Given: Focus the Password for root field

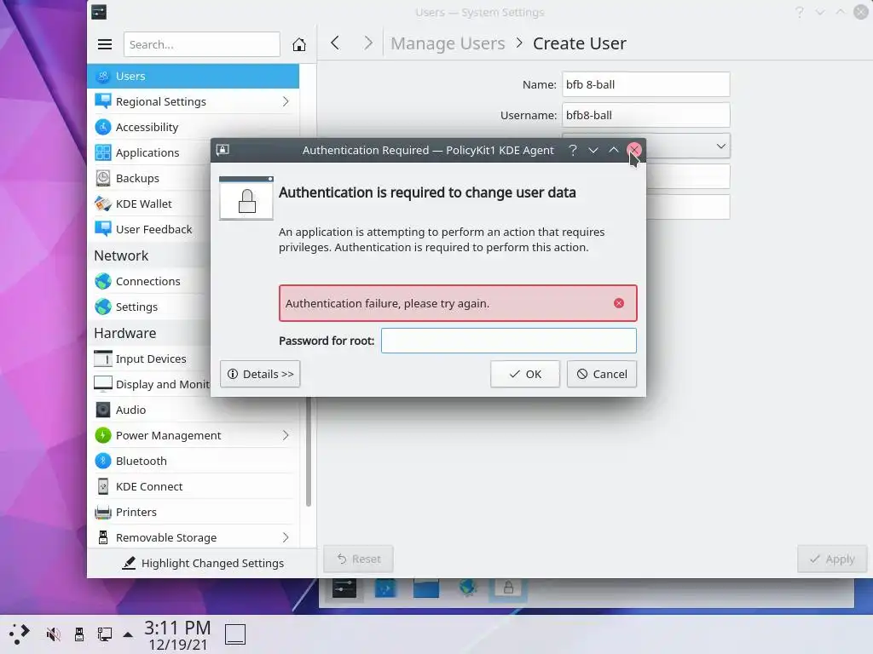Looking at the screenshot, I should coord(508,341).
